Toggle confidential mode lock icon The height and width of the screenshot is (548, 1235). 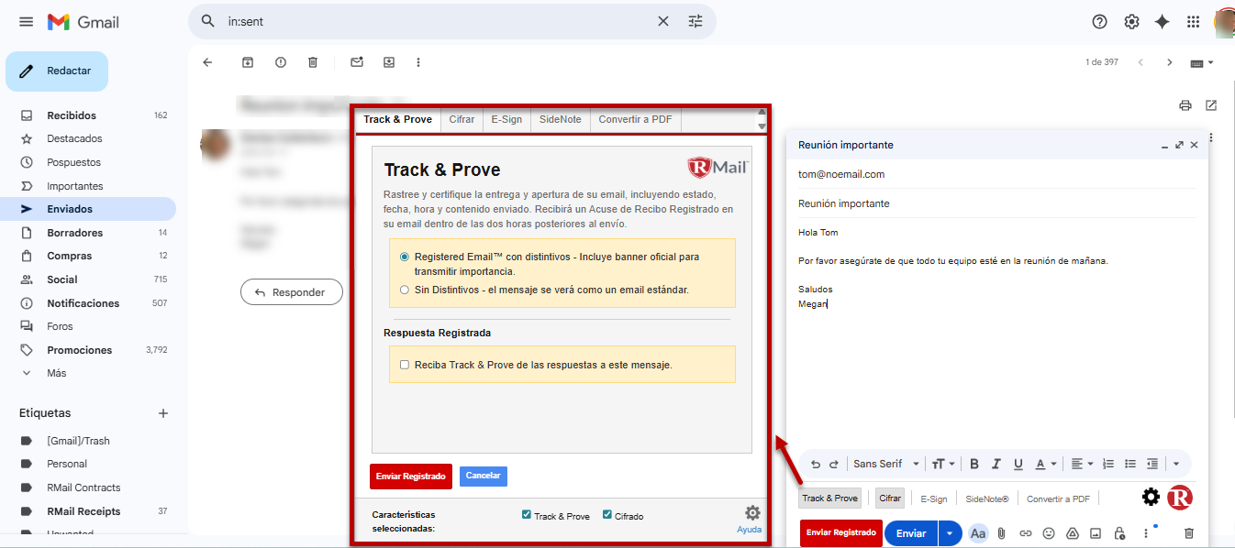tap(1118, 533)
